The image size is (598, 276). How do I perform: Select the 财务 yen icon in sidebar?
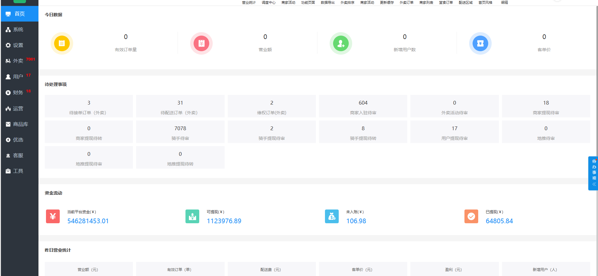point(8,93)
